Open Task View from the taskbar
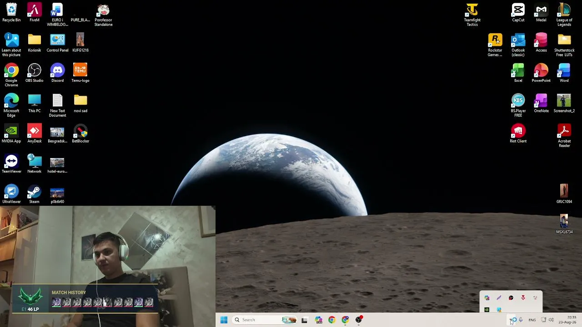582x327 pixels. pos(304,320)
